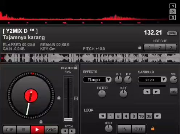
Task: Set a 1-beat loop
Action: (x=111, y=116)
